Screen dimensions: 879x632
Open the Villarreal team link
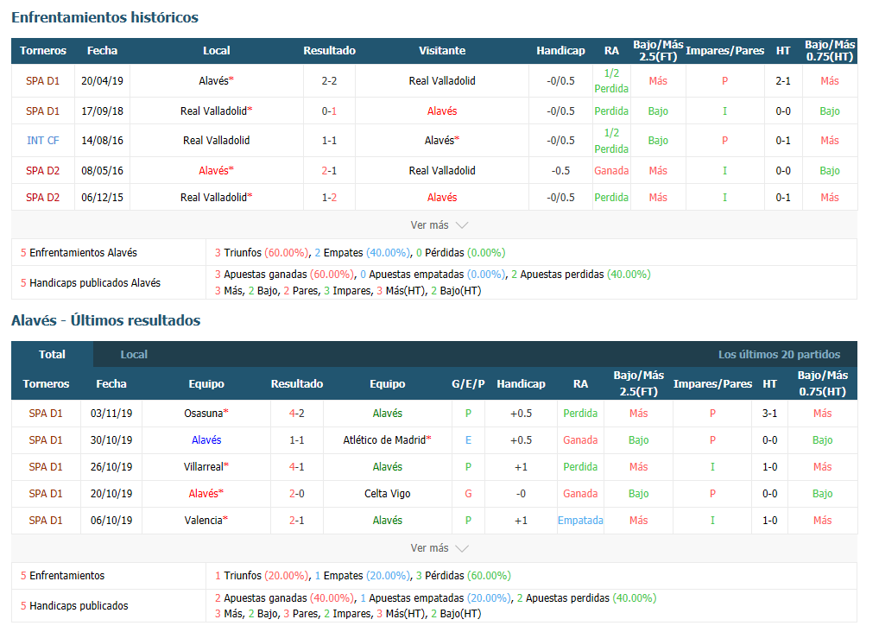206,466
